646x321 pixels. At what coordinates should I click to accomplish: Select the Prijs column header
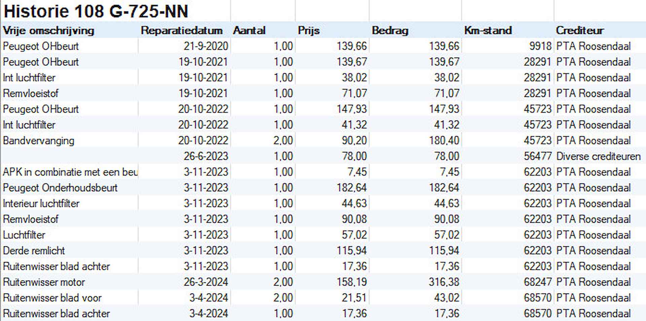(309, 31)
